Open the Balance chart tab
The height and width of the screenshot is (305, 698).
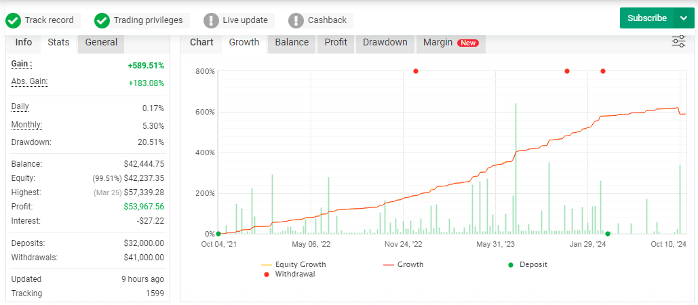click(x=292, y=42)
